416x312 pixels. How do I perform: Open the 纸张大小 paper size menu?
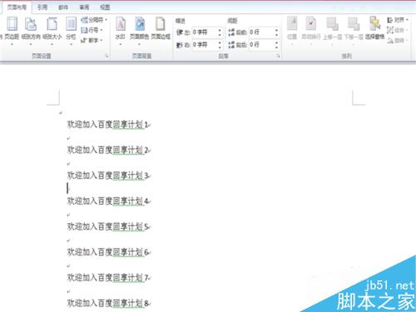tap(52, 30)
